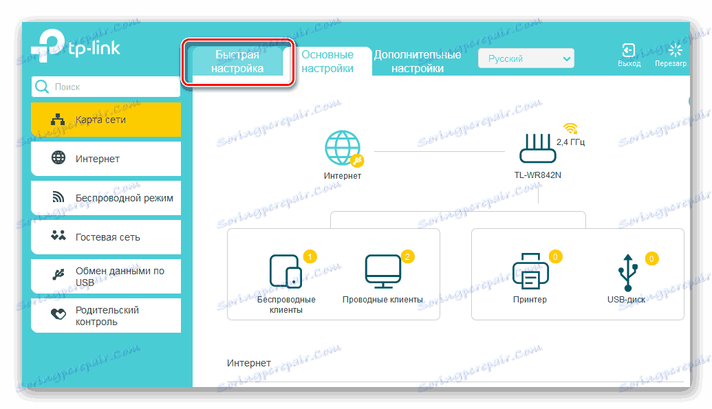The image size is (712, 409).
Task: Switch to Основные настройки tab
Action: click(x=328, y=60)
